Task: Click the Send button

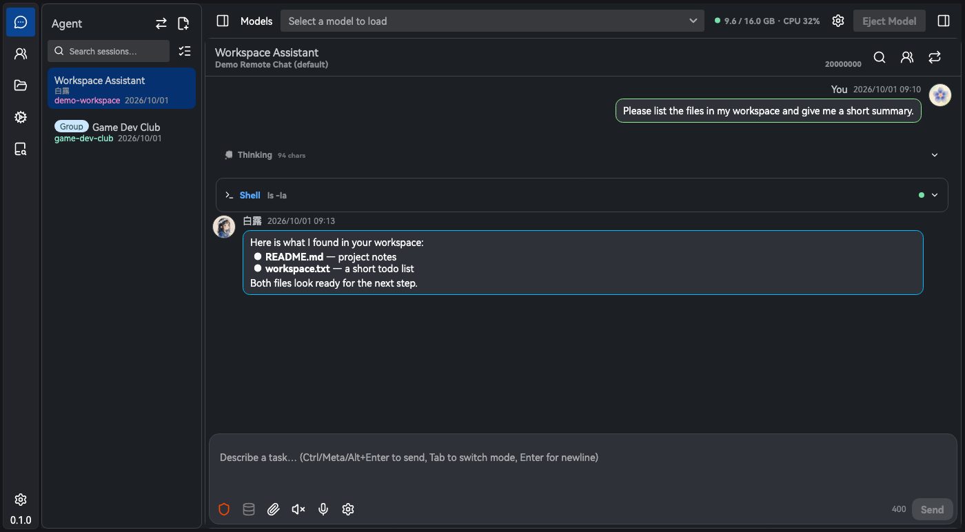Action: pyautogui.click(x=932, y=509)
